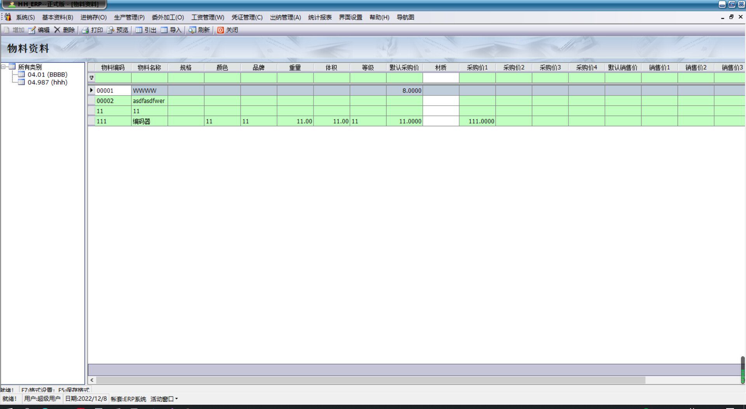Click the 材质 column header

point(441,68)
